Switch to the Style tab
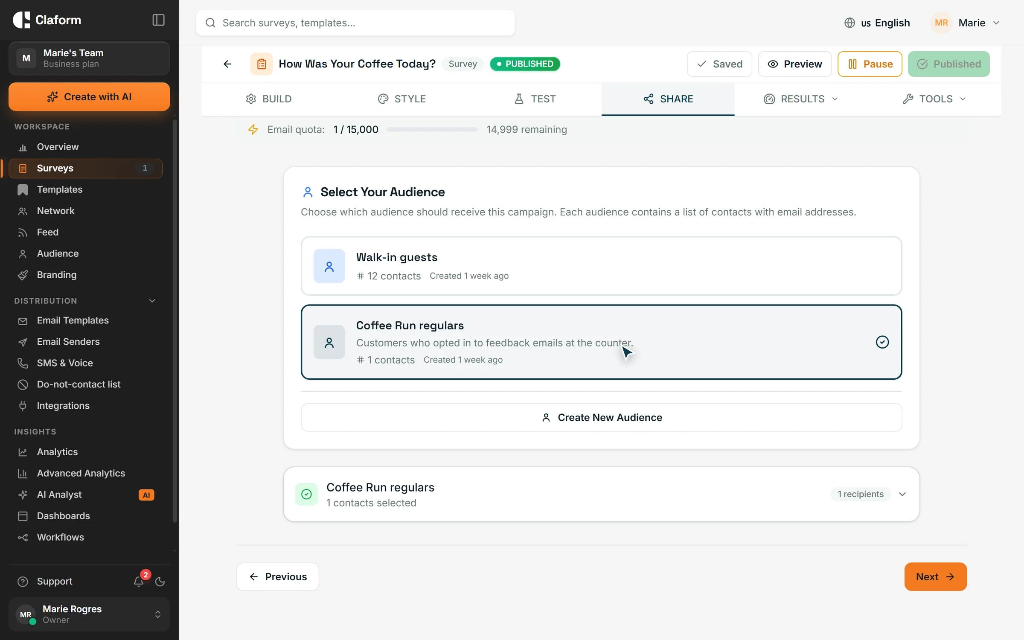 [x=402, y=99]
